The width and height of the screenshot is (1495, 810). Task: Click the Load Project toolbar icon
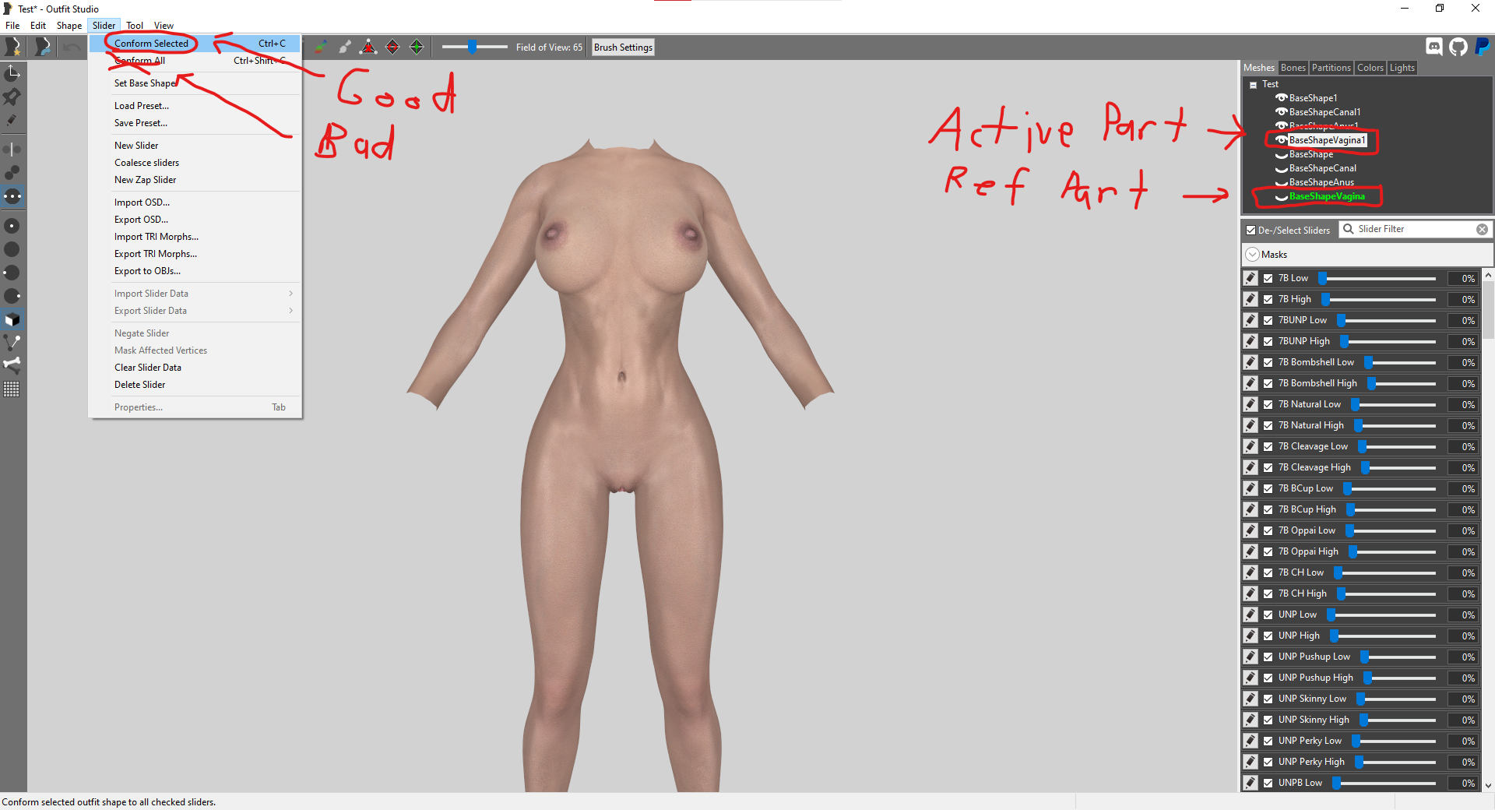[x=43, y=48]
